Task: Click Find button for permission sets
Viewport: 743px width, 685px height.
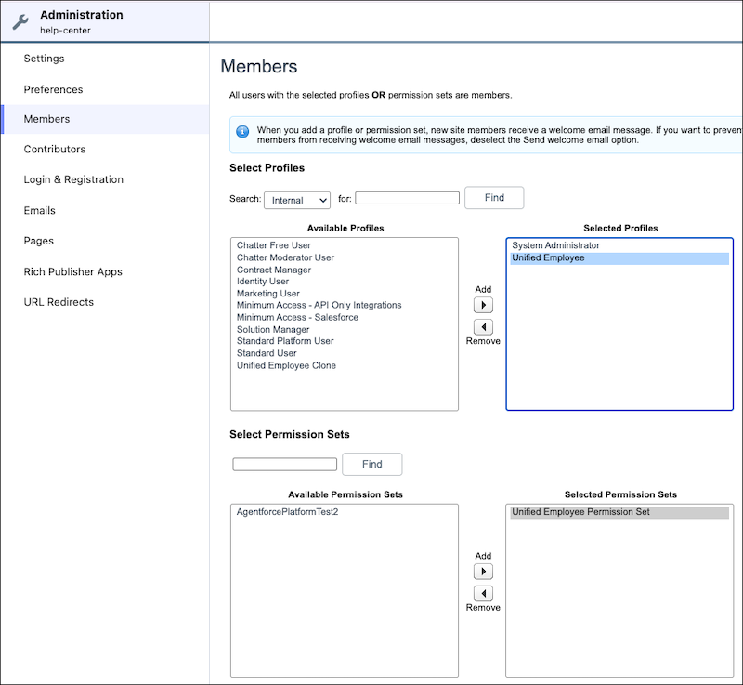Action: click(372, 464)
